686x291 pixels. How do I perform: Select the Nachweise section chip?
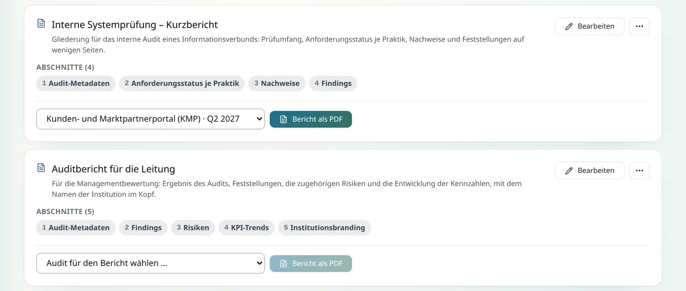[277, 83]
